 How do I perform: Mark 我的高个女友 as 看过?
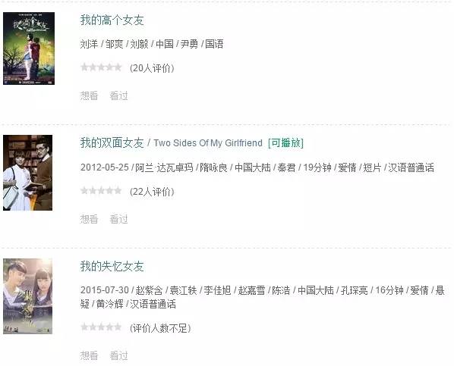(x=118, y=95)
